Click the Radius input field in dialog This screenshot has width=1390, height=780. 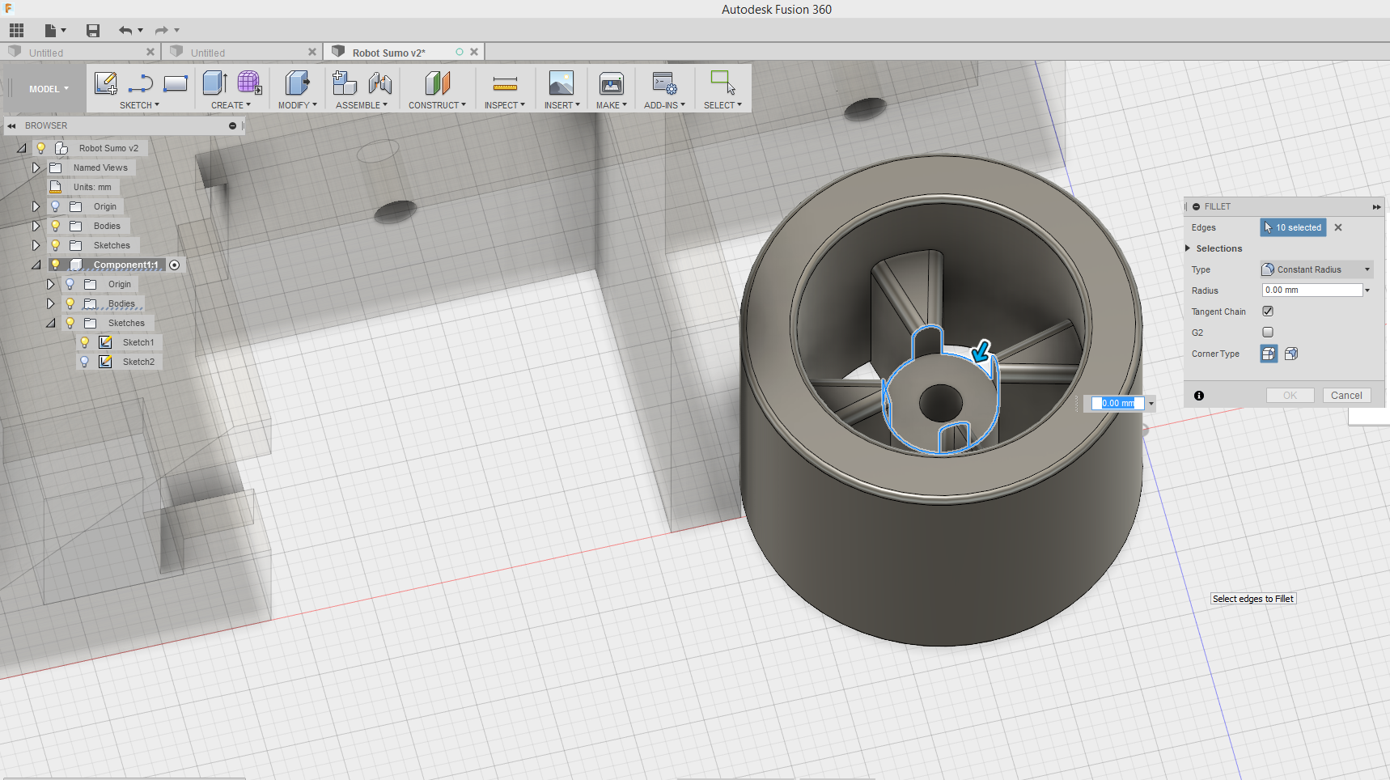[x=1312, y=290]
